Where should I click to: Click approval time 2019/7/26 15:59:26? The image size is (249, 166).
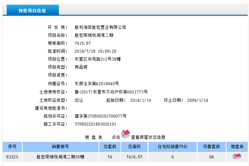coord(96,51)
